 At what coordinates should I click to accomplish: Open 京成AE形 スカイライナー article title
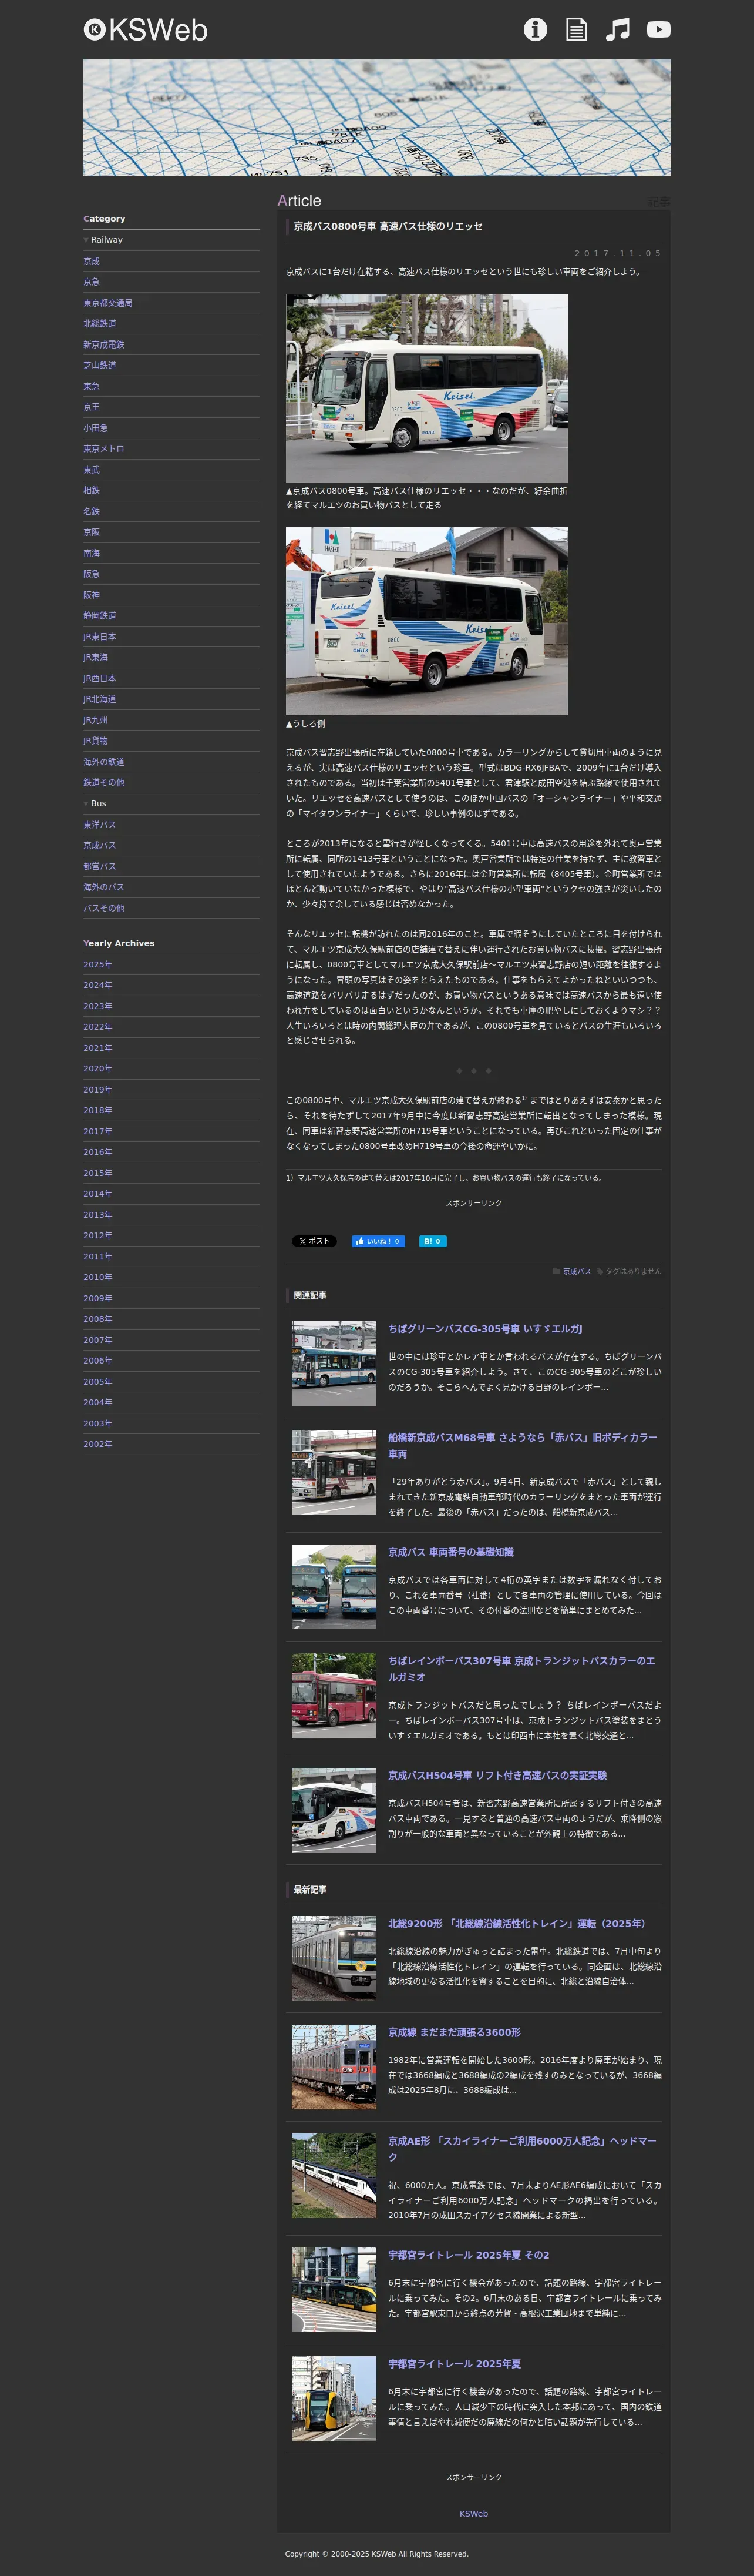(523, 2149)
